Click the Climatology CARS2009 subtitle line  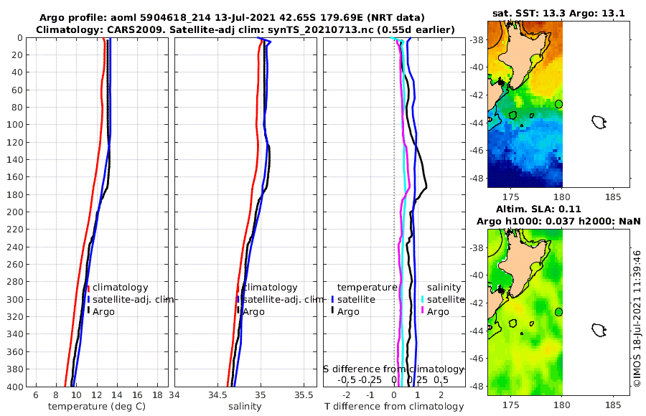(x=245, y=29)
